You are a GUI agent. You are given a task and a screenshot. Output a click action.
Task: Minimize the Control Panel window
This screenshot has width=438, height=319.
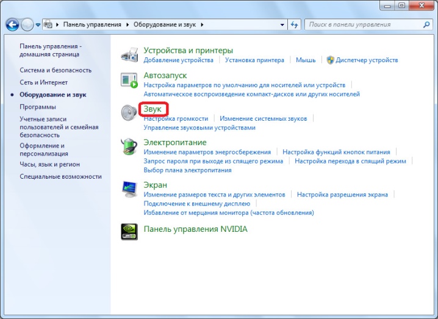(x=387, y=5)
